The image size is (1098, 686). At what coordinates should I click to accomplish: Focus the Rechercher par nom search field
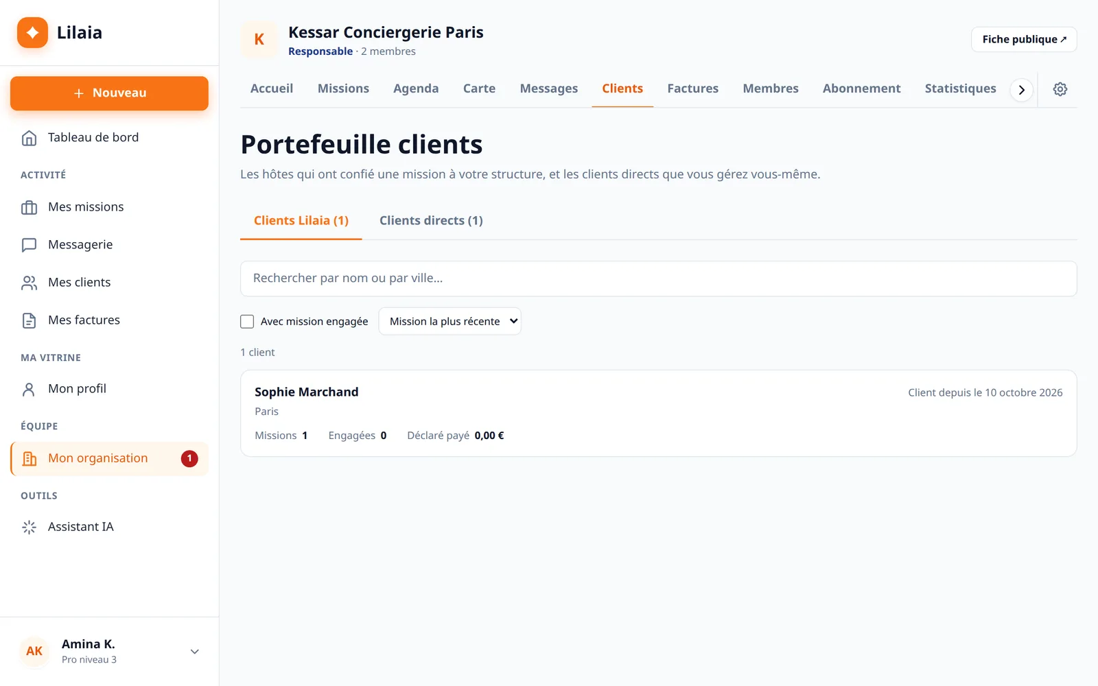click(659, 279)
